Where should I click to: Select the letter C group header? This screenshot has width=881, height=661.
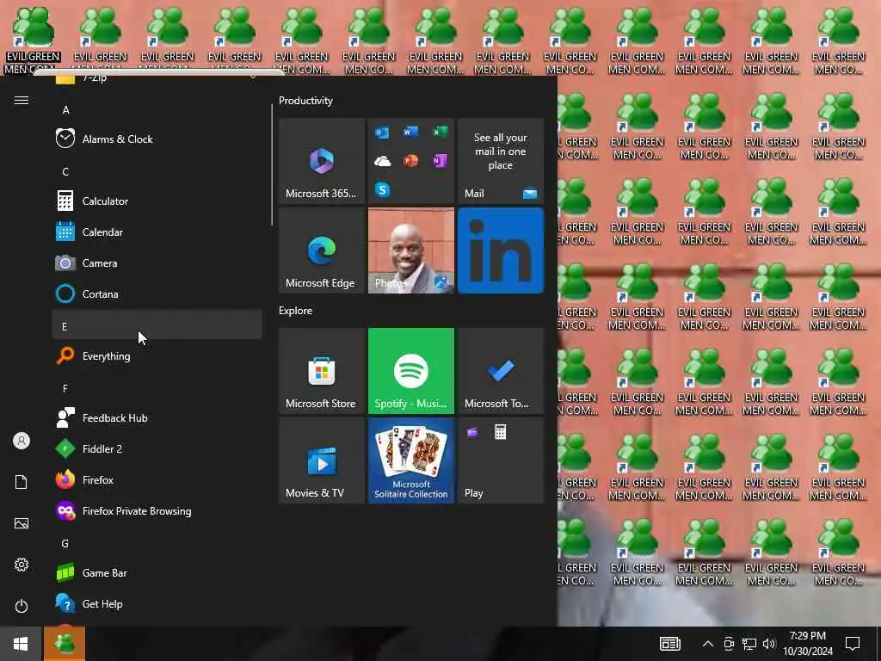[157, 171]
